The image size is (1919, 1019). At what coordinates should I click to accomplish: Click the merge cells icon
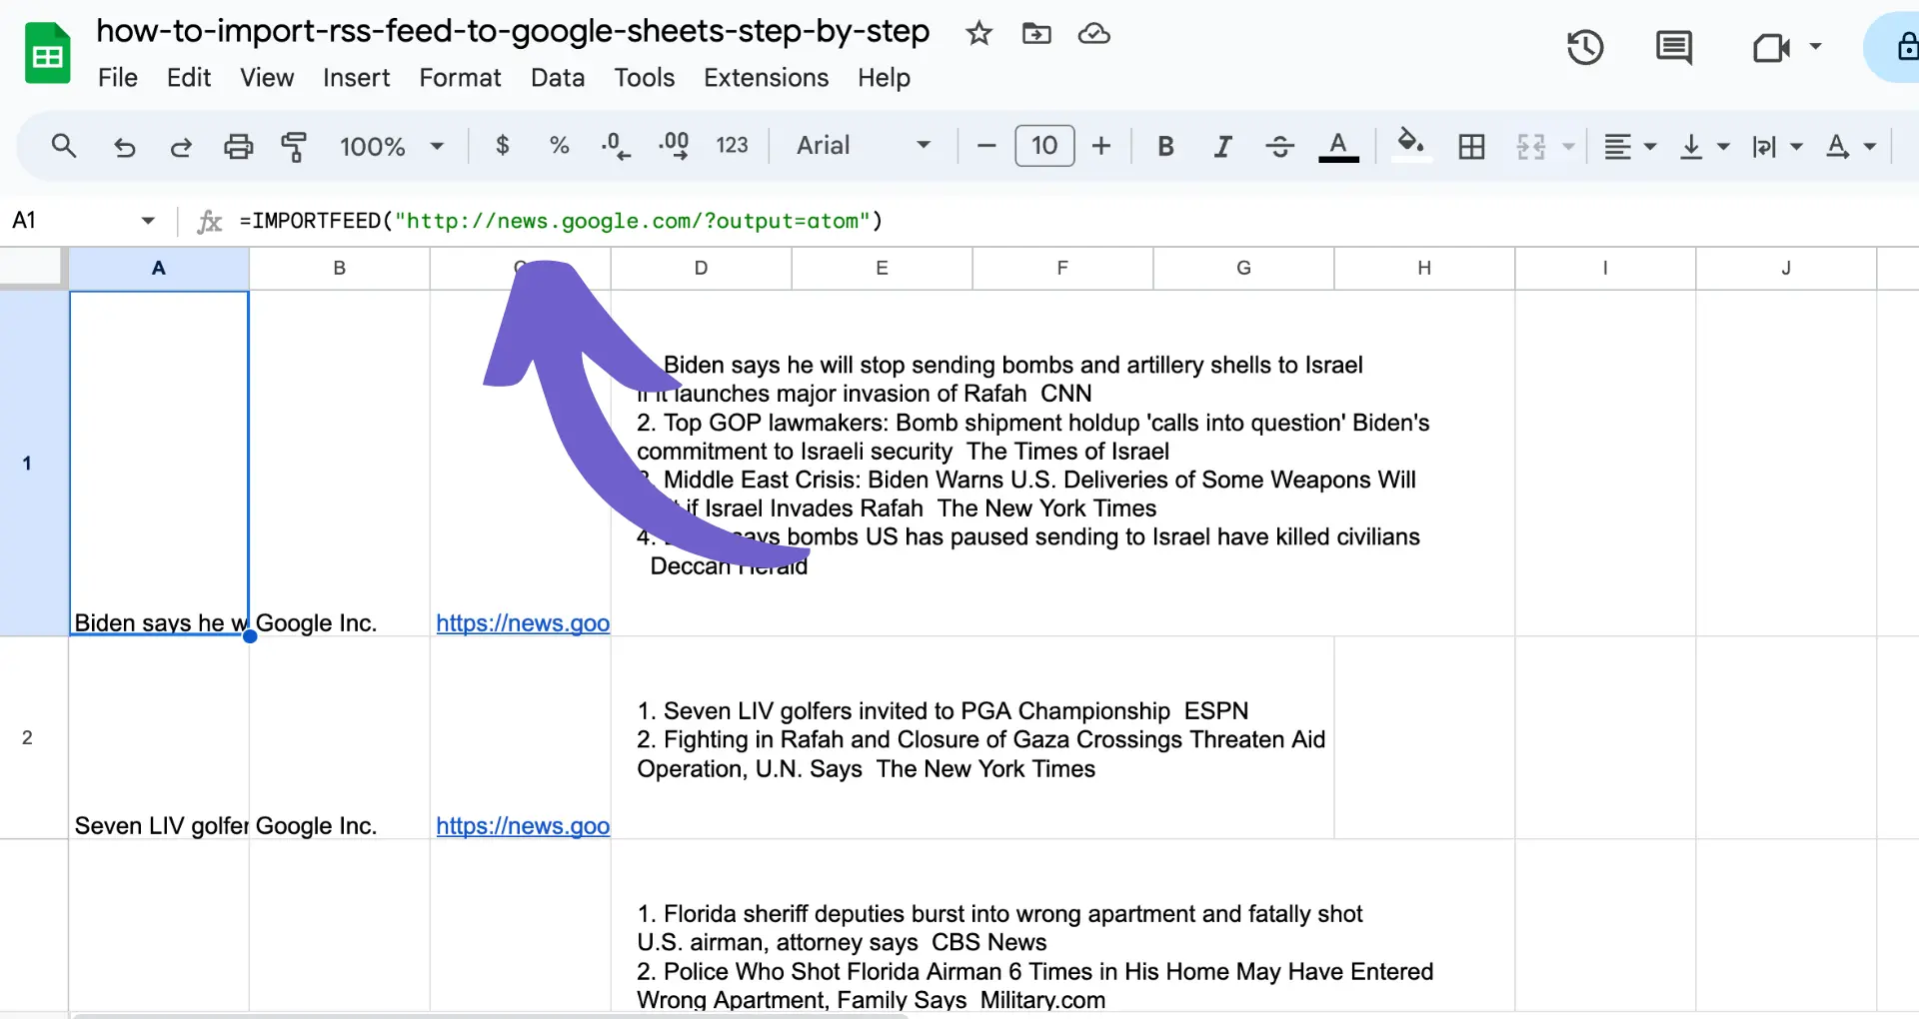point(1531,147)
